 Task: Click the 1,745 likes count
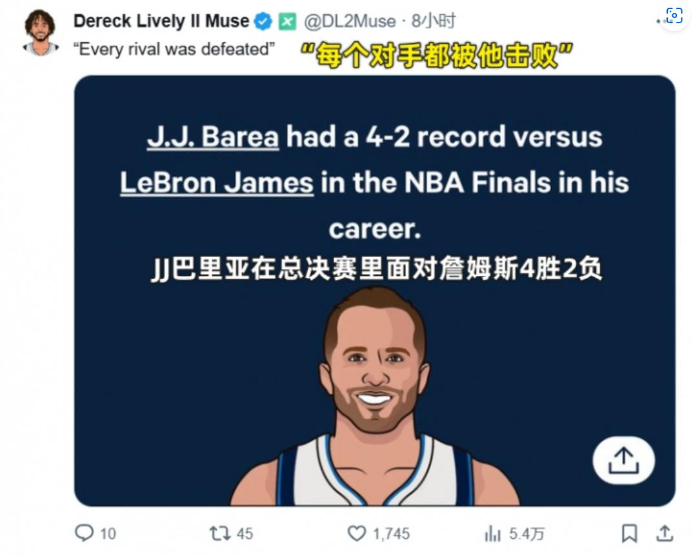tap(391, 534)
